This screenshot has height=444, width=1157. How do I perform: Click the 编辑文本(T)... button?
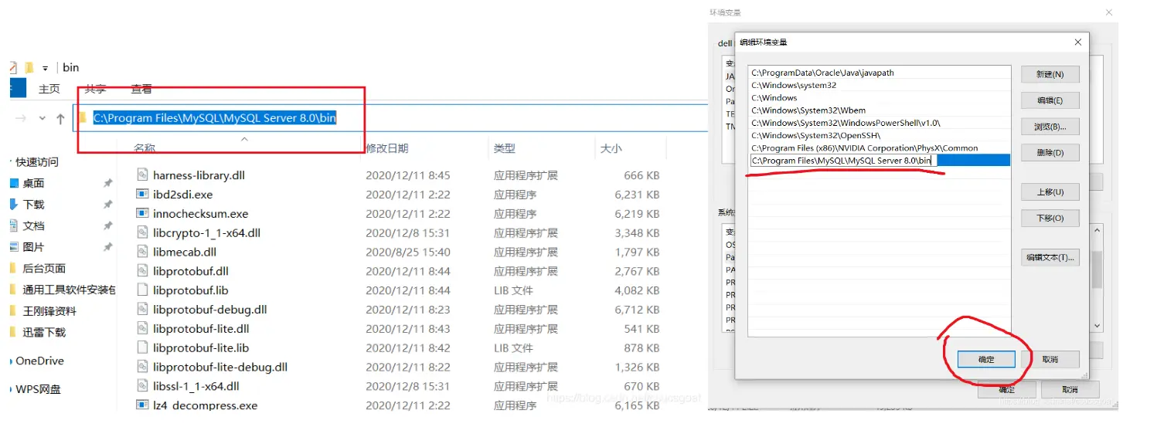point(1050,257)
